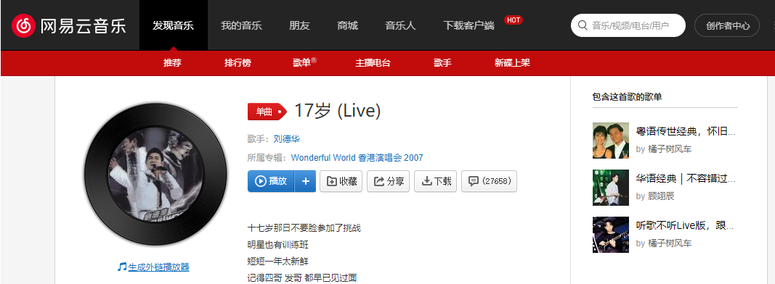Viewport: 775px width, 284px height.
Task: Select the 歌单 submenu item
Action: coord(304,62)
